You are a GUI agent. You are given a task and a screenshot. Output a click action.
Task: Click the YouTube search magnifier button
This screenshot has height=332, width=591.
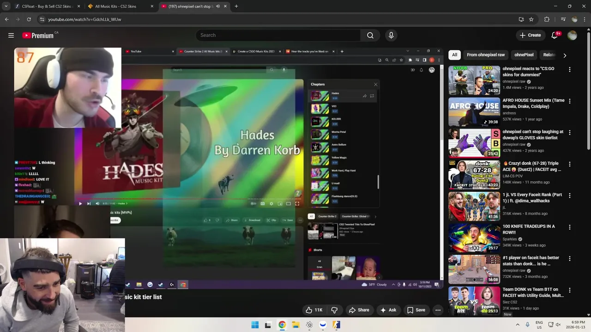click(x=370, y=35)
